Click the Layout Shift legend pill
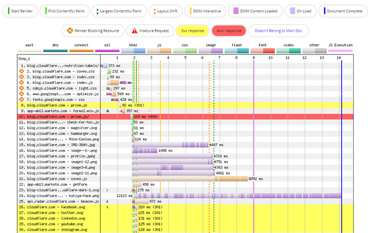 [166, 11]
